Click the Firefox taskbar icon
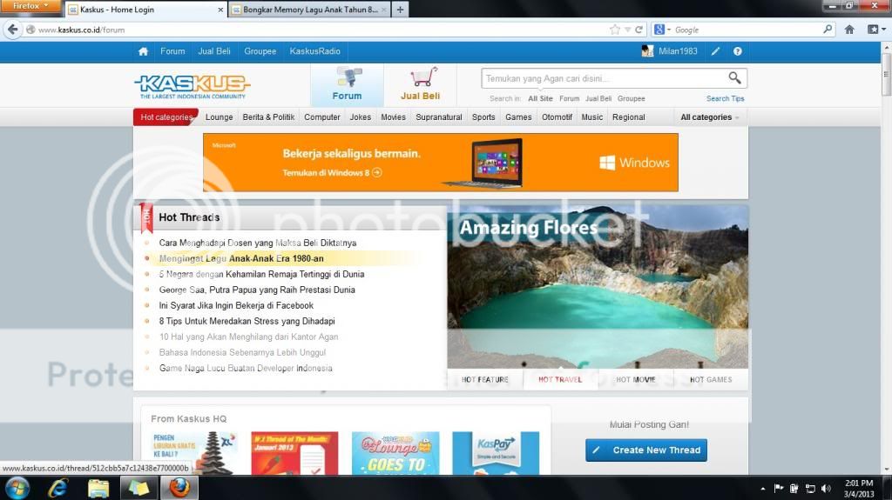Viewport: 892px width, 500px height. point(179,488)
